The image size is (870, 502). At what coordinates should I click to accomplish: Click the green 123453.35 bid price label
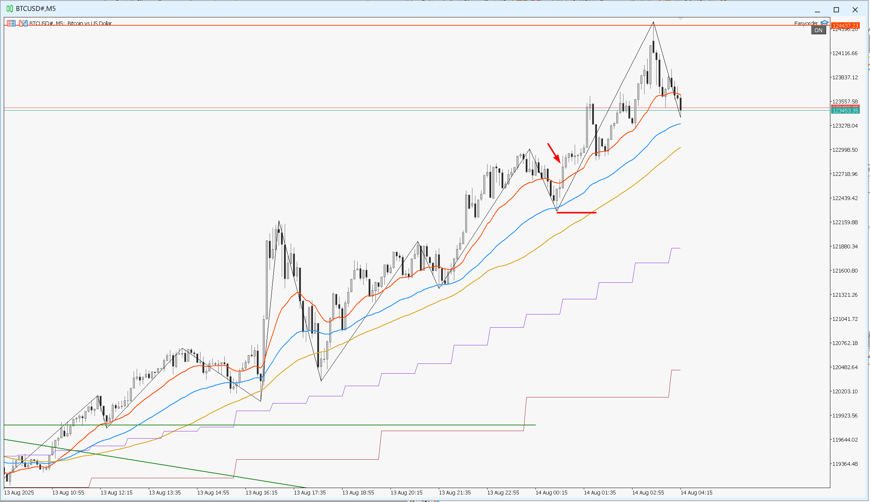[845, 111]
